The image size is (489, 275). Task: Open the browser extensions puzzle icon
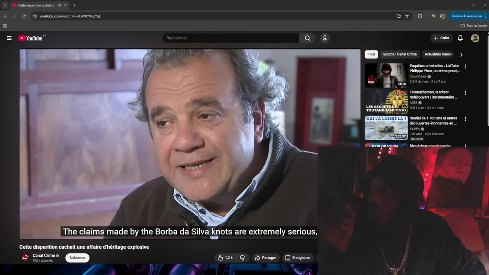click(x=420, y=16)
